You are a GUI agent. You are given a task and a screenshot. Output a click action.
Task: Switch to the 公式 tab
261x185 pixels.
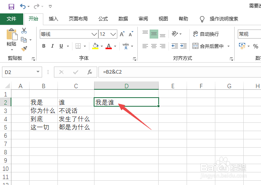pos(103,19)
